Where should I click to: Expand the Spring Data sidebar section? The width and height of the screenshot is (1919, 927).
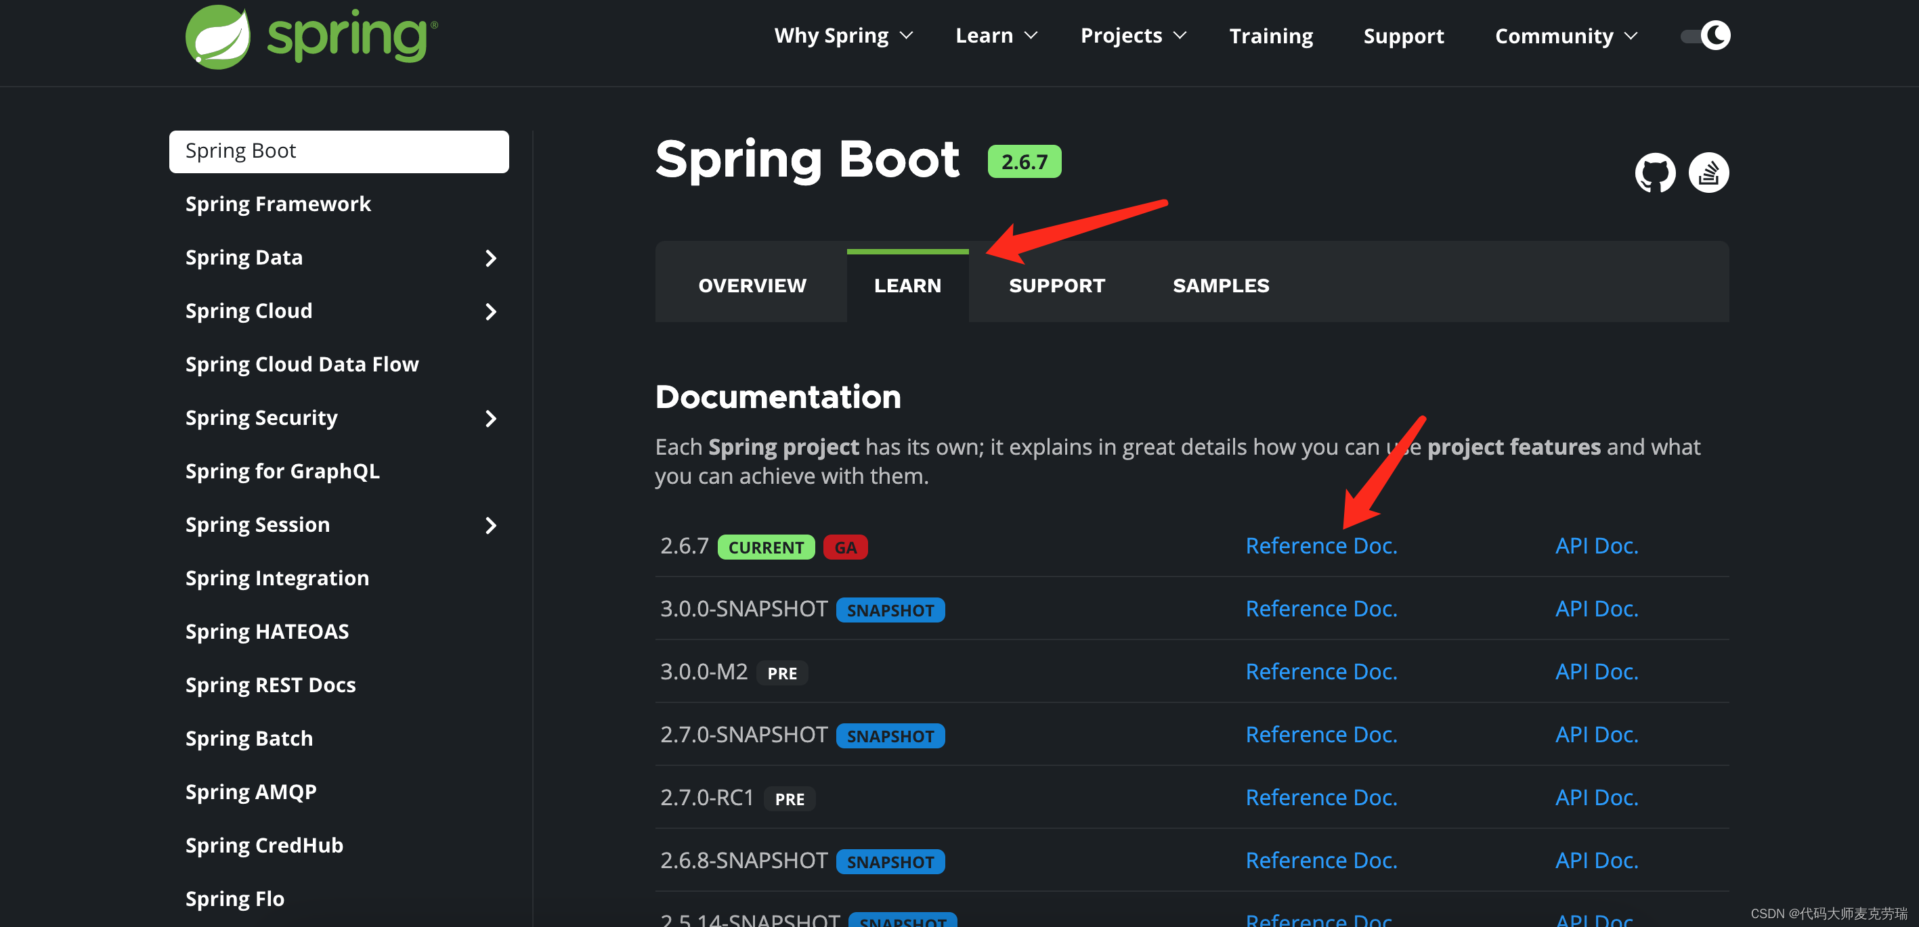click(491, 258)
